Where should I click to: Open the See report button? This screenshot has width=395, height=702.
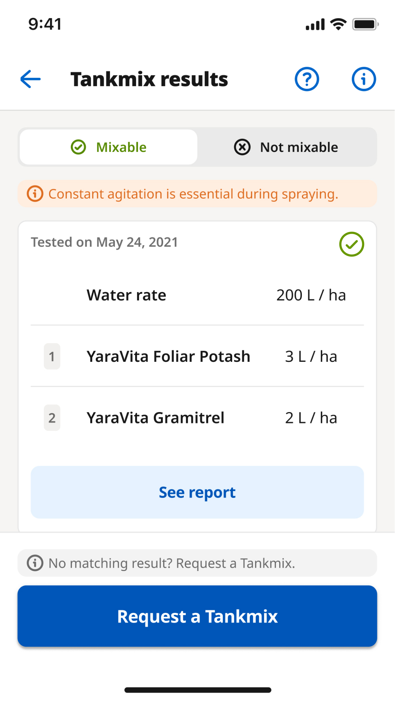click(197, 492)
